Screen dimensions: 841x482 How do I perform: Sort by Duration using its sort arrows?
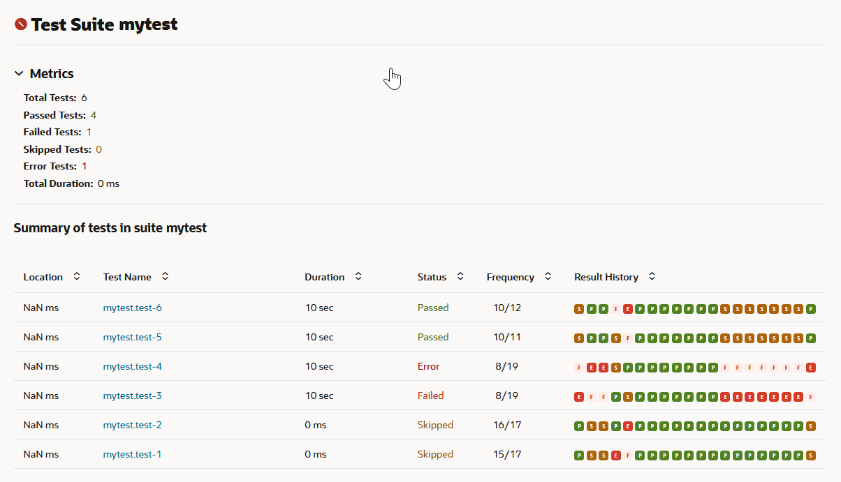[x=358, y=277]
